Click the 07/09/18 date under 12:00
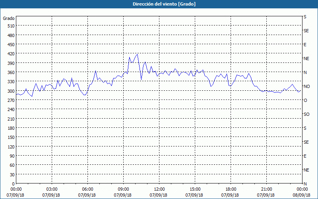The image size is (318, 199). [x=158, y=195]
